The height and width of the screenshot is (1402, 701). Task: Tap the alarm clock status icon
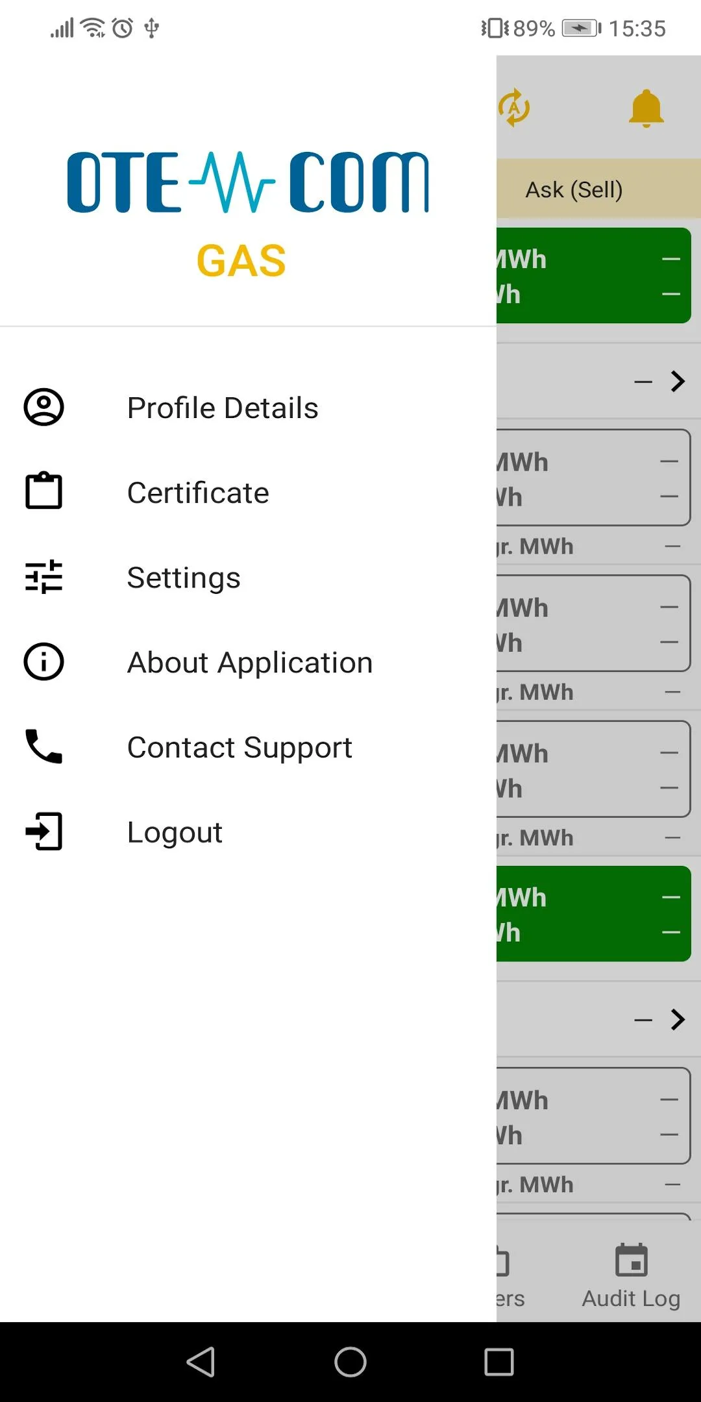click(123, 28)
